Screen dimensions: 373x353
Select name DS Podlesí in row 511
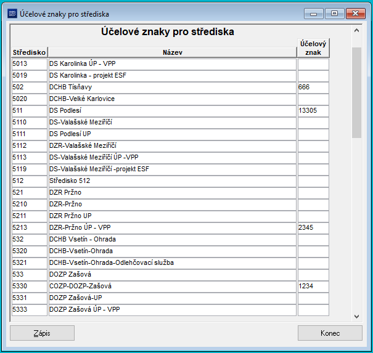173,111
